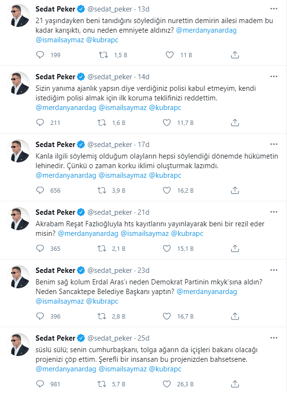
Task: Reply to the tweet with 199 replies
Action: pos(40,55)
